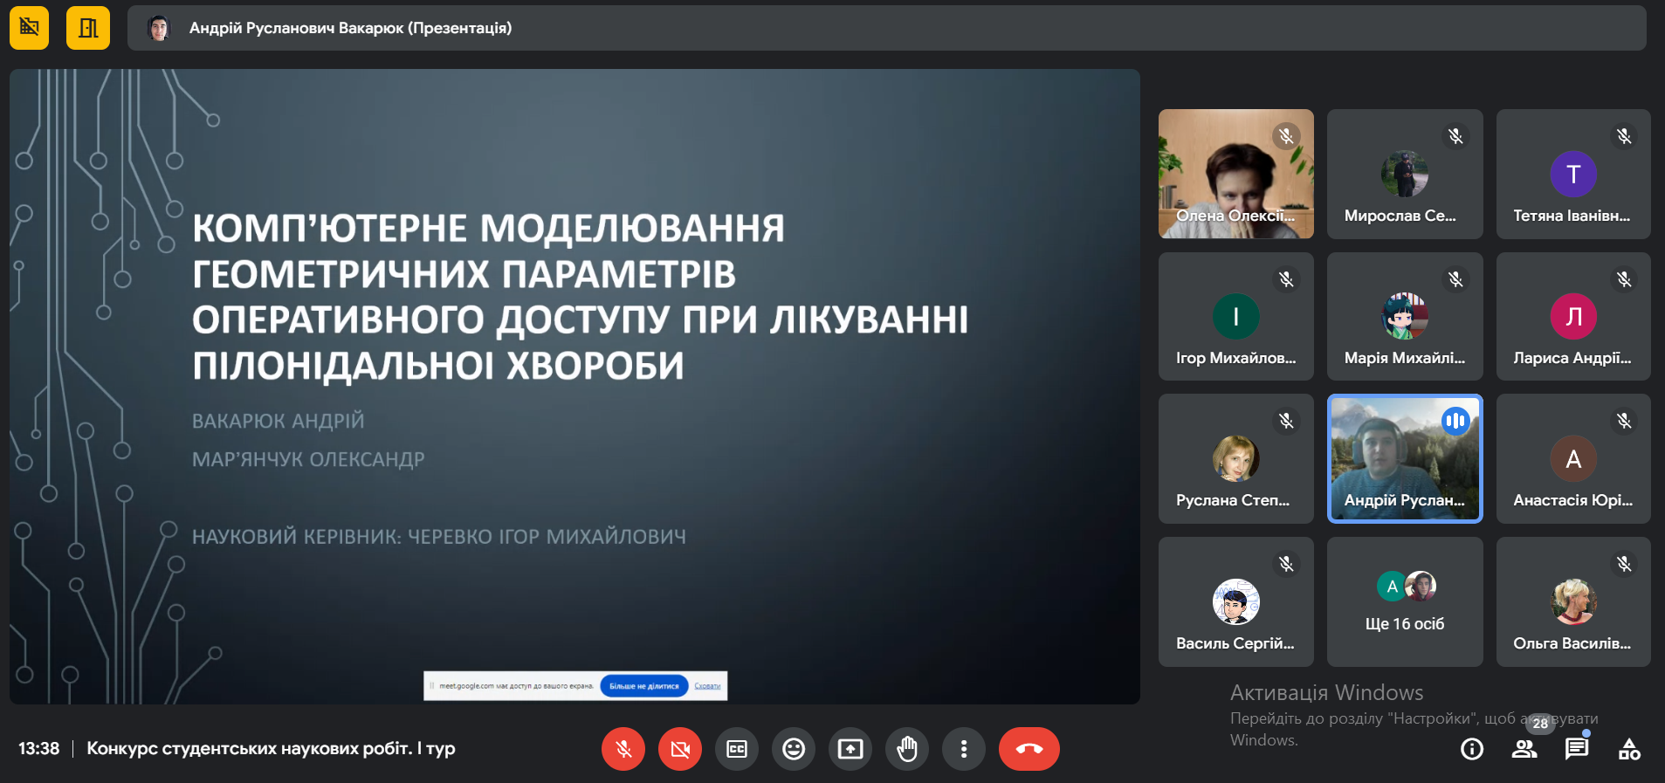Toggle the microphone mute button
The image size is (1665, 783).
pyautogui.click(x=623, y=749)
